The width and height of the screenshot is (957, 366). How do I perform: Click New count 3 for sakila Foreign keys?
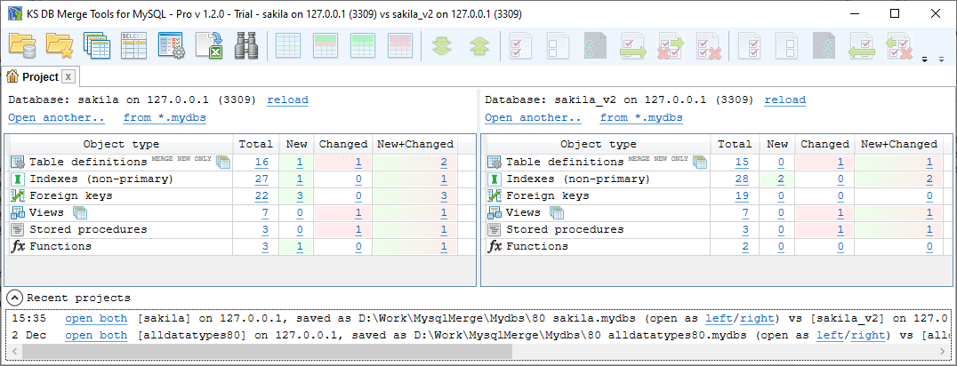(x=300, y=195)
